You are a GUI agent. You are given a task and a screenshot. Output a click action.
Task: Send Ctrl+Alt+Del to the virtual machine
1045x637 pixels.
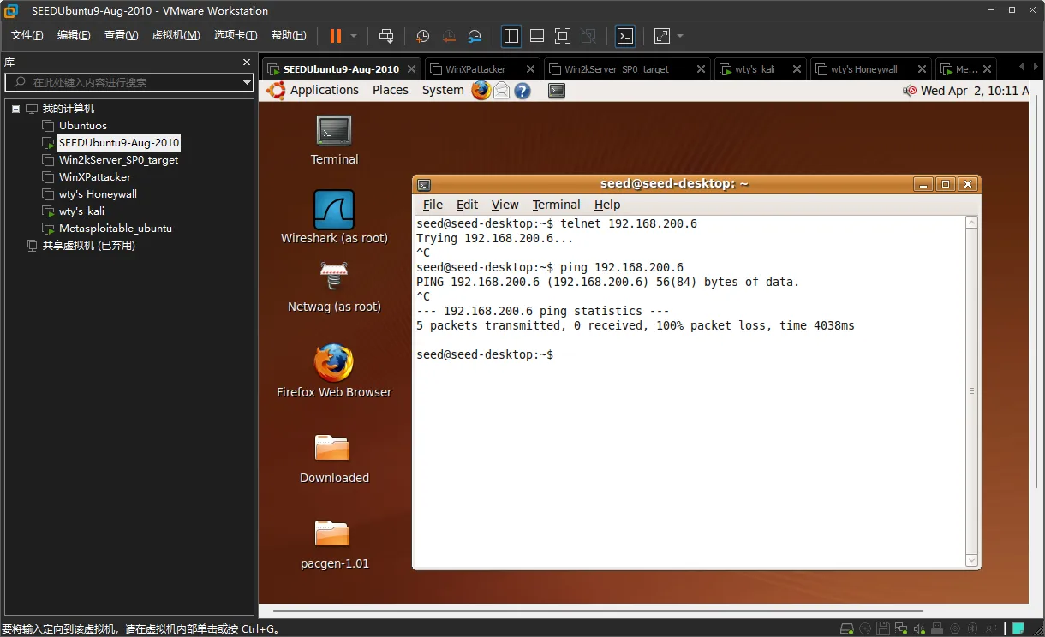[386, 36]
